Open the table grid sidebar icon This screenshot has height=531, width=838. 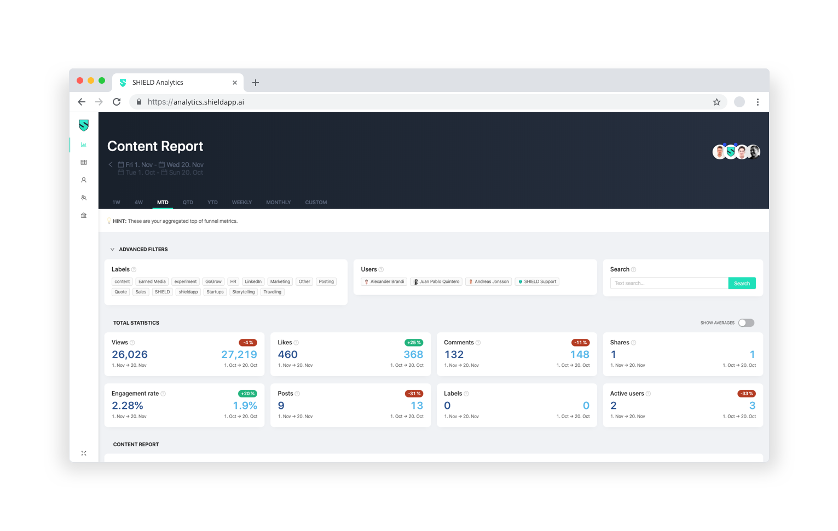84,163
